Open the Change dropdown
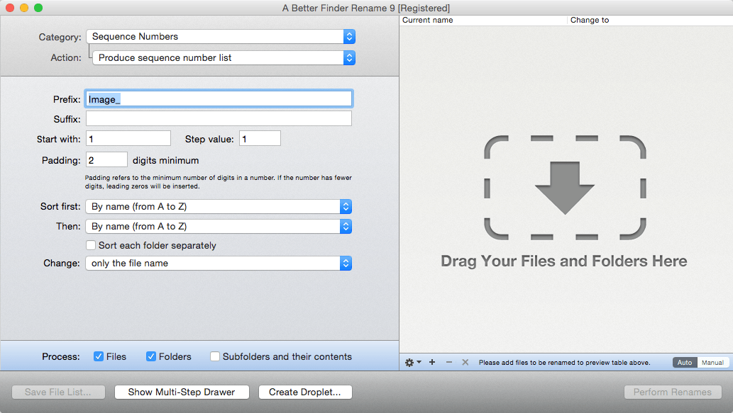The image size is (733, 413). pos(219,264)
